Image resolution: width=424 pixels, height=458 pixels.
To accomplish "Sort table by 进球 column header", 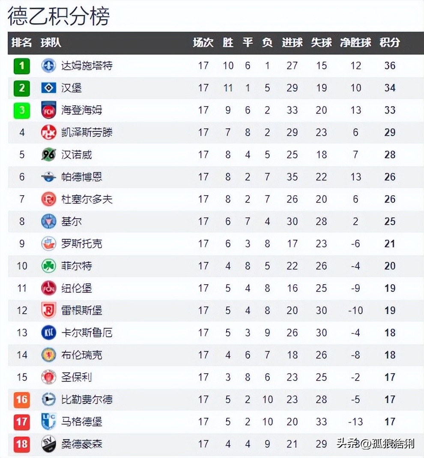I will coord(292,42).
